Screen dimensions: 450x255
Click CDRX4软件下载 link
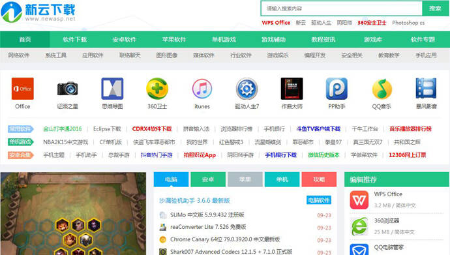152,128
